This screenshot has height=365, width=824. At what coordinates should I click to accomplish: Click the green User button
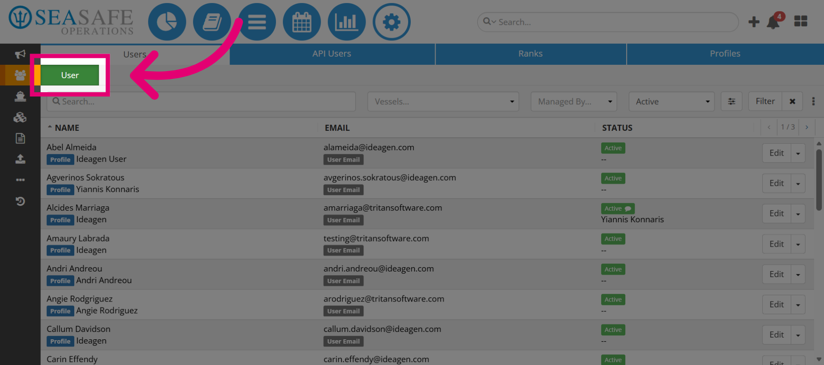(x=70, y=75)
